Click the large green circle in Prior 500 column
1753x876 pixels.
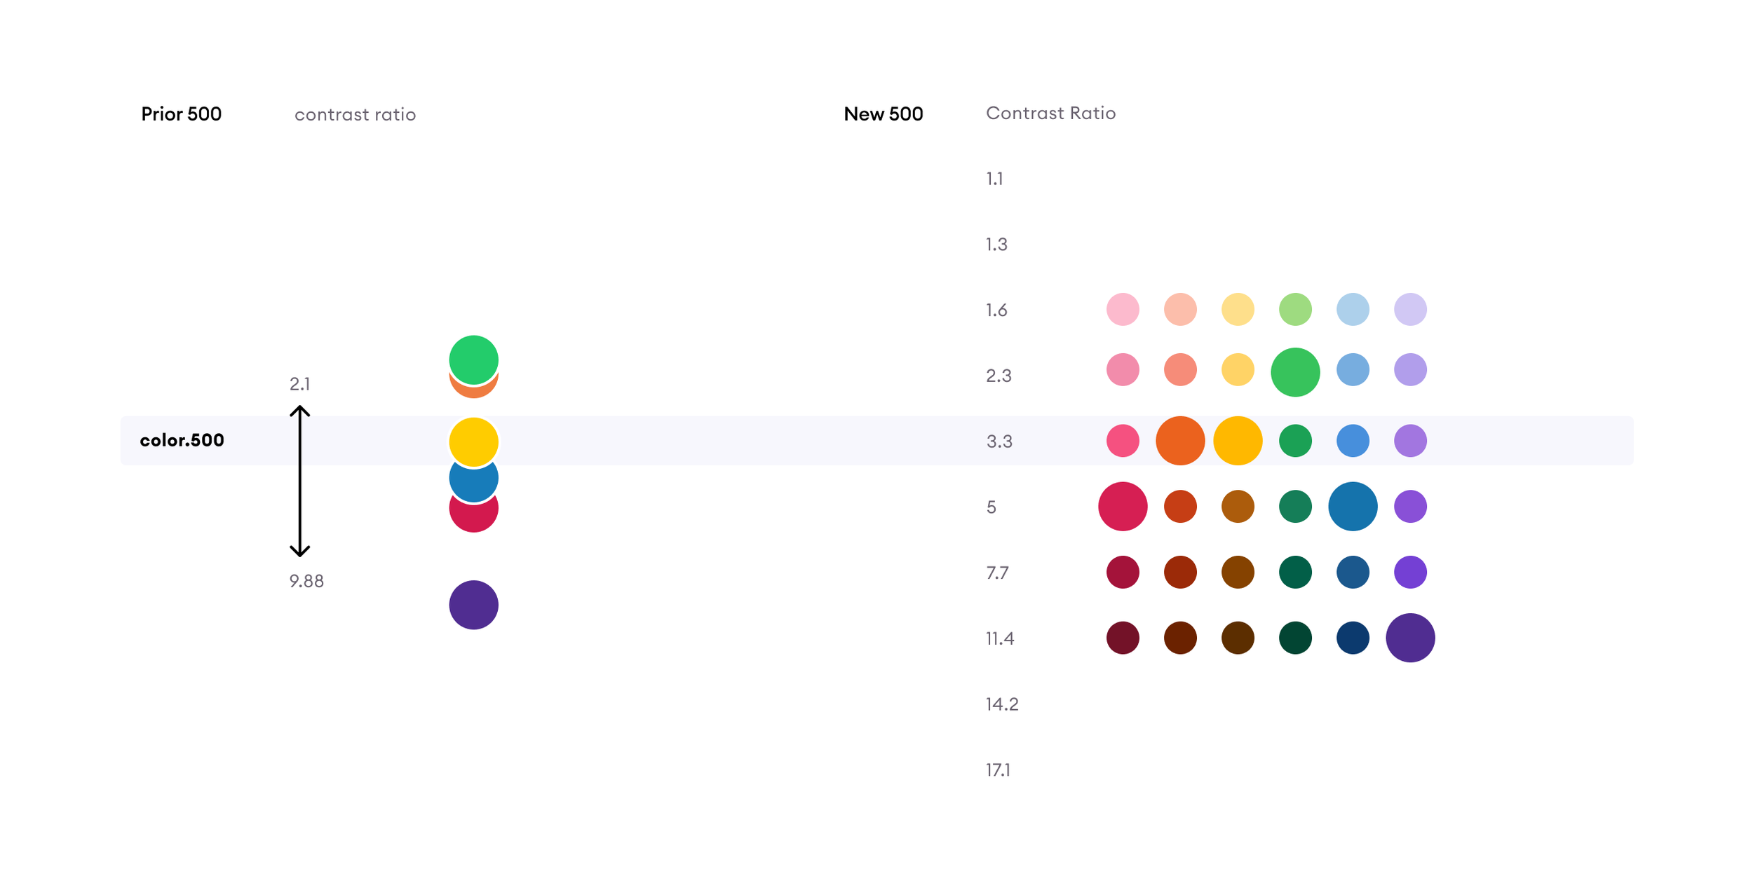[473, 358]
